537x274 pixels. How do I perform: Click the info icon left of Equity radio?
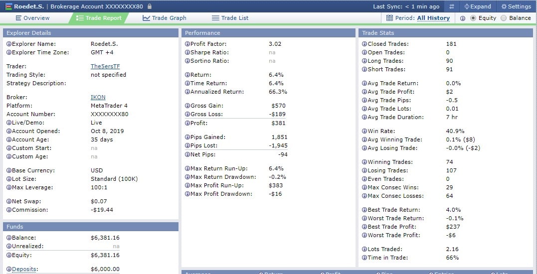(x=462, y=18)
